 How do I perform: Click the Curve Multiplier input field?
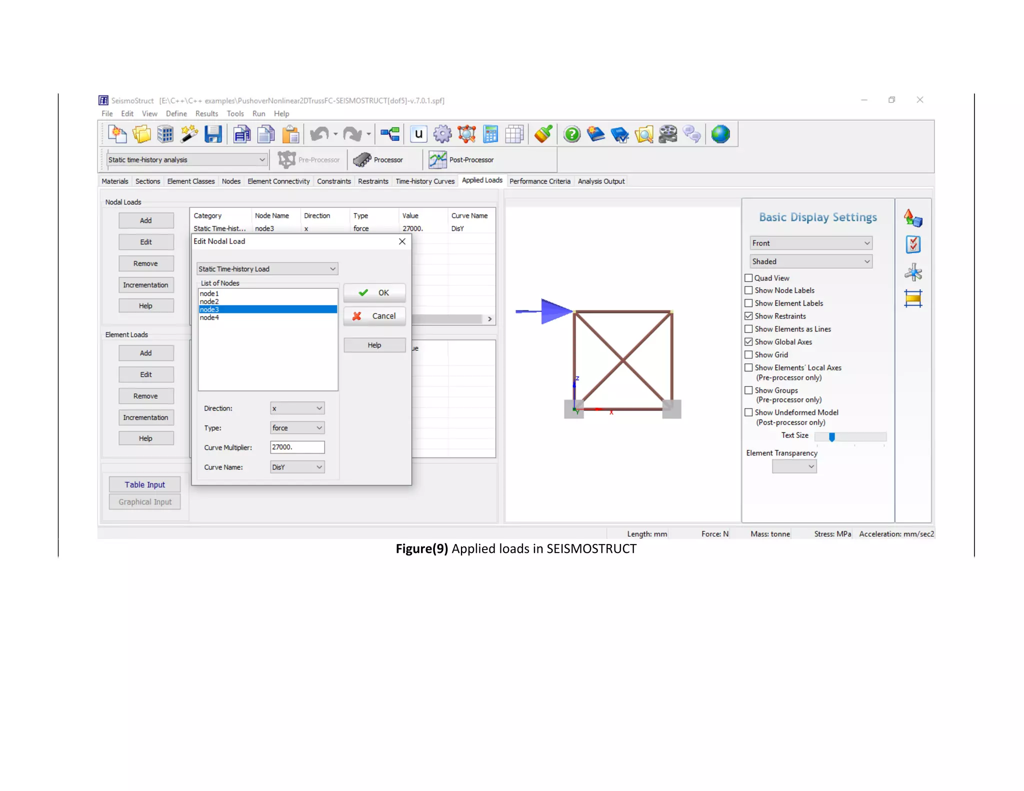[297, 447]
